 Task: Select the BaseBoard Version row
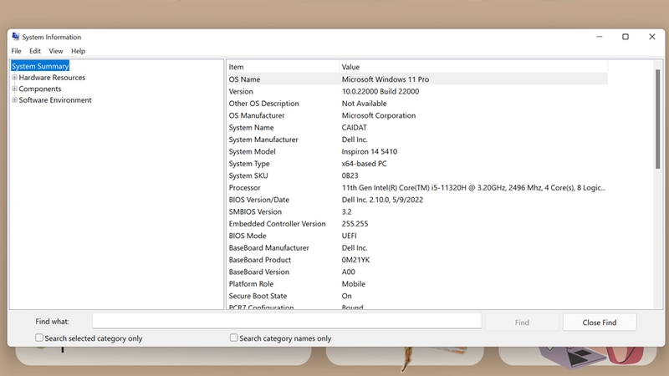[x=417, y=272]
